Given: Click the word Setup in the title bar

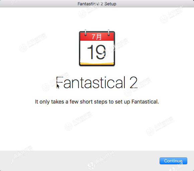Looking at the screenshot, I should pyautogui.click(x=110, y=4).
